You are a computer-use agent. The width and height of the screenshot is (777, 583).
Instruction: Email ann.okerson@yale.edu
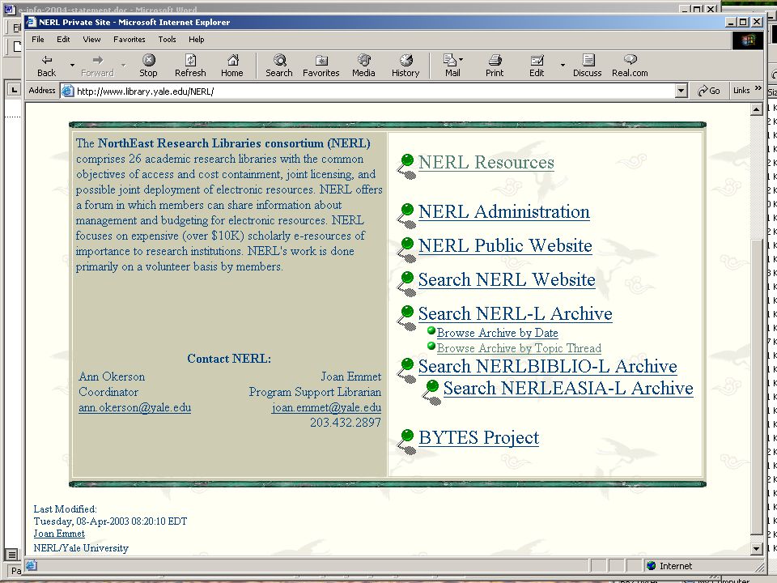pyautogui.click(x=135, y=407)
